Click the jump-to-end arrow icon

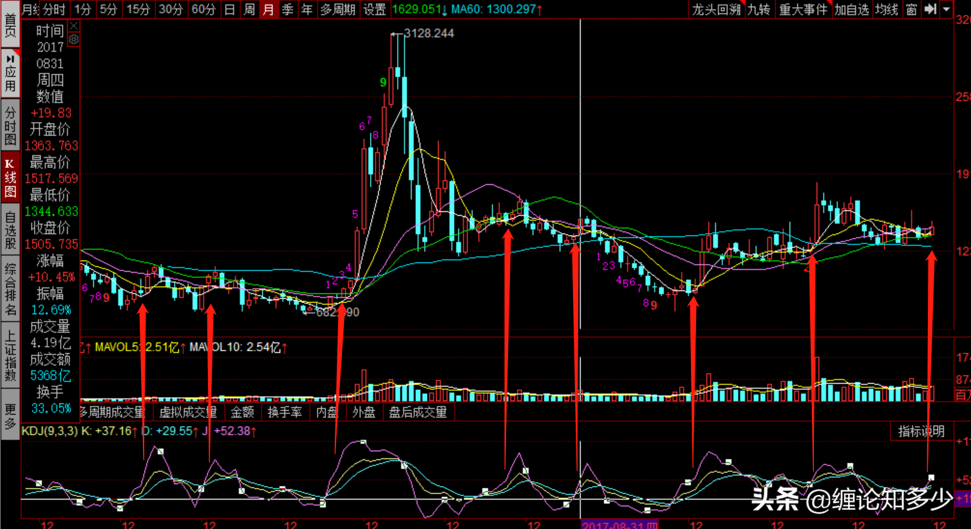pyautogui.click(x=930, y=9)
